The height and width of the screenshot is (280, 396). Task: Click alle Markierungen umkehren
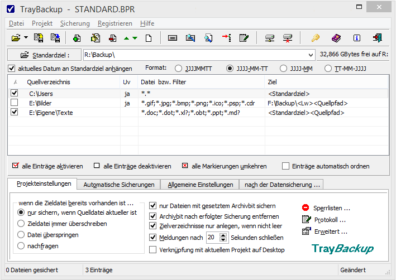point(225,166)
